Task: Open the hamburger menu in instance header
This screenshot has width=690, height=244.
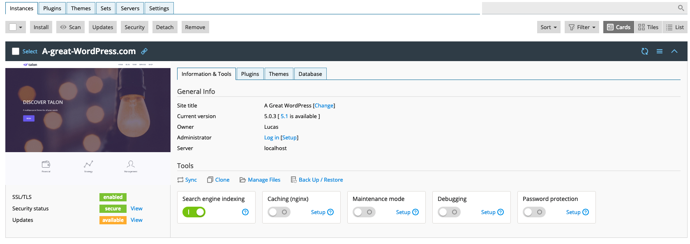Action: [x=659, y=51]
